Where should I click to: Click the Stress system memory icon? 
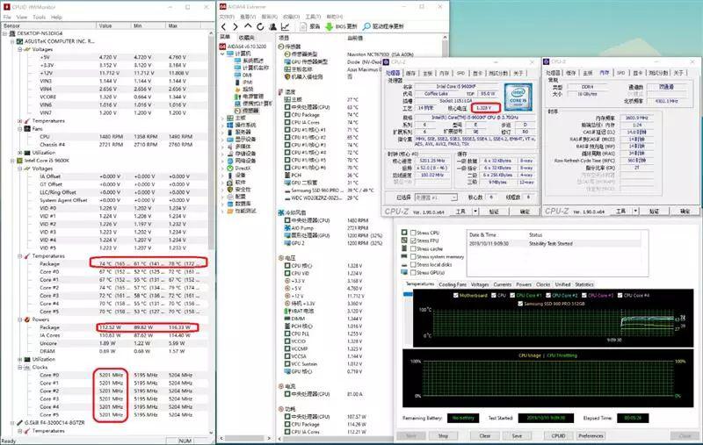pyautogui.click(x=404, y=256)
